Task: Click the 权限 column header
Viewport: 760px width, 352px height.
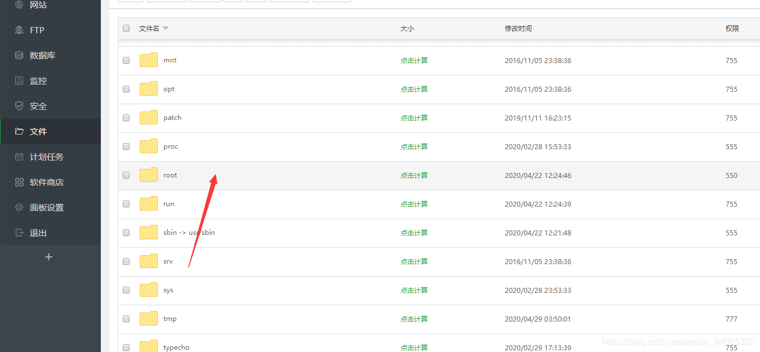Action: tap(732, 28)
